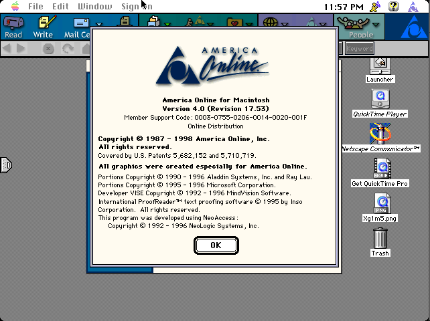The width and height of the screenshot is (430, 321).
Task: Open the File menu
Action: point(35,6)
